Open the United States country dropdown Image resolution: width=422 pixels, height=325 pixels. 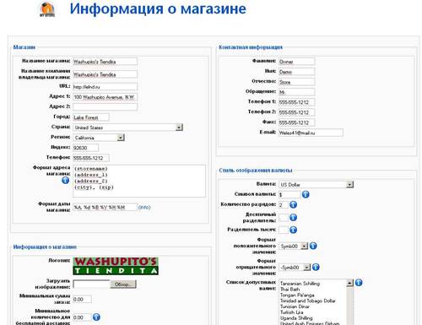pos(127,127)
